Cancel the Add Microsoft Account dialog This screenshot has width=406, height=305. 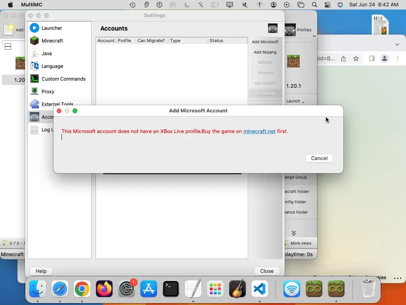tap(319, 158)
